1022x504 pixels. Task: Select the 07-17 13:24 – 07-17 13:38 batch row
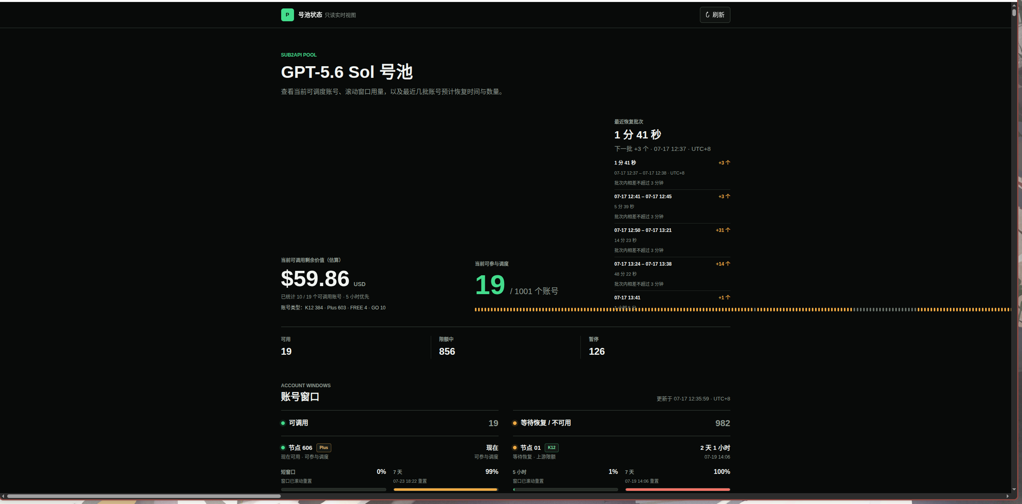[x=672, y=274]
